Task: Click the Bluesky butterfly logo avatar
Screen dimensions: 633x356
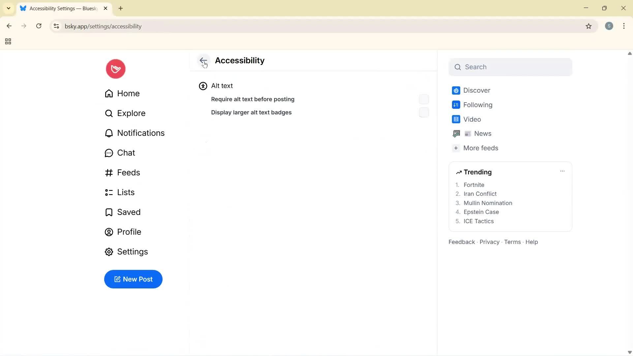Action: [x=115, y=69]
